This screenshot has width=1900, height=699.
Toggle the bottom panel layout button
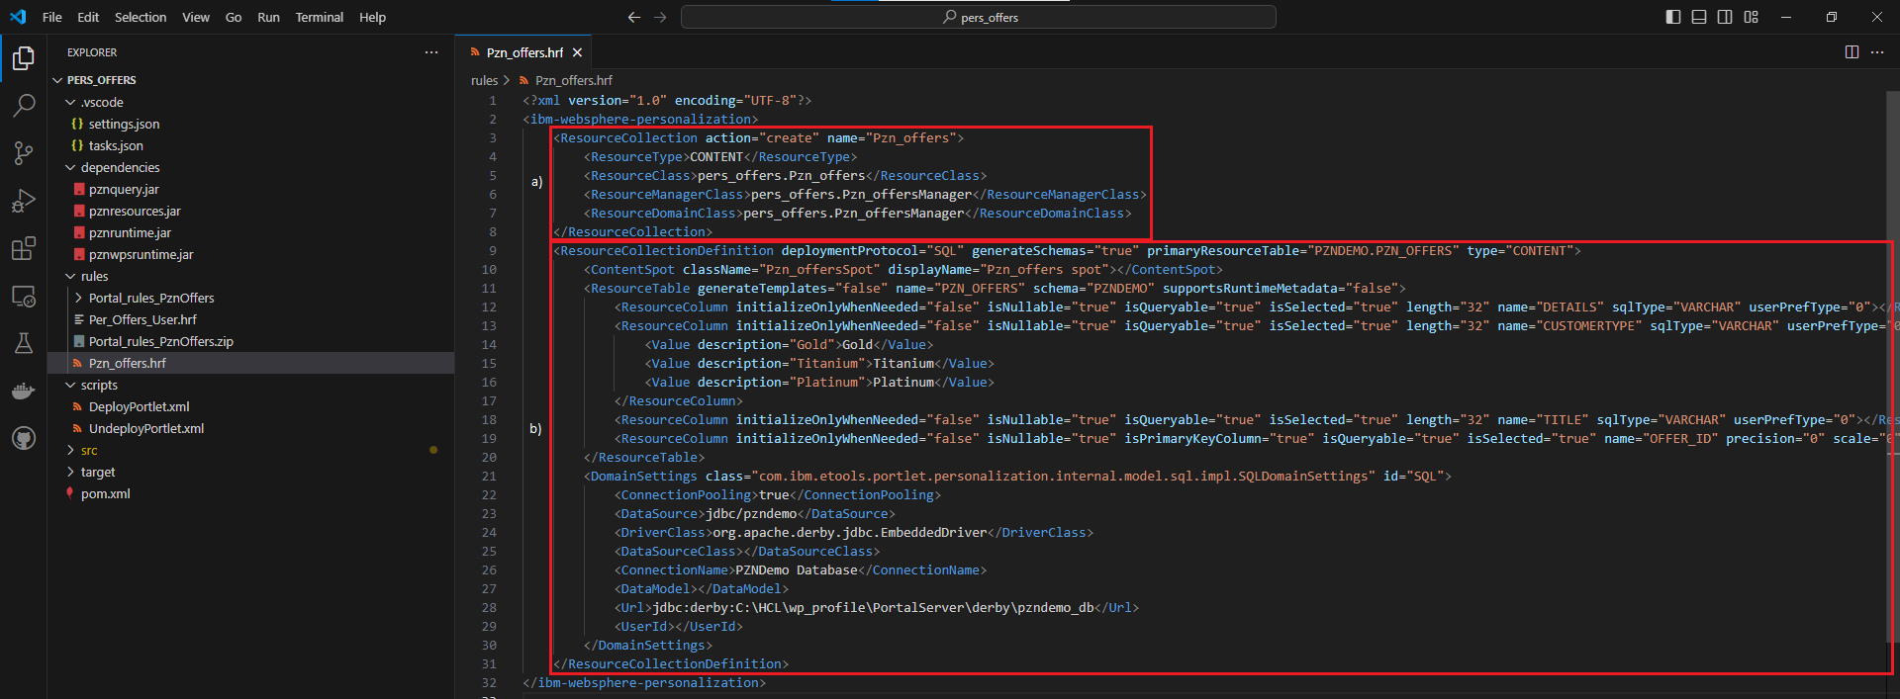point(1699,17)
